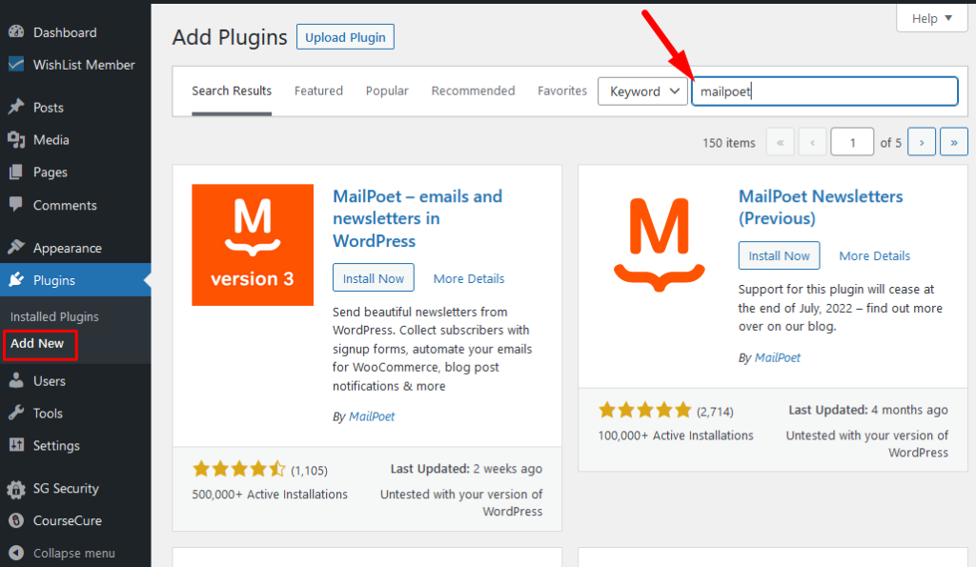Open the Comments menu label

65,206
